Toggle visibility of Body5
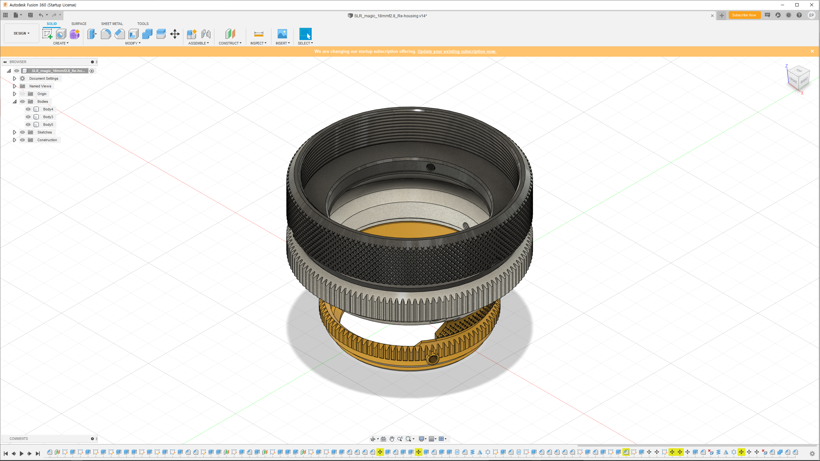Viewport: 820px width, 461px height. (28, 125)
